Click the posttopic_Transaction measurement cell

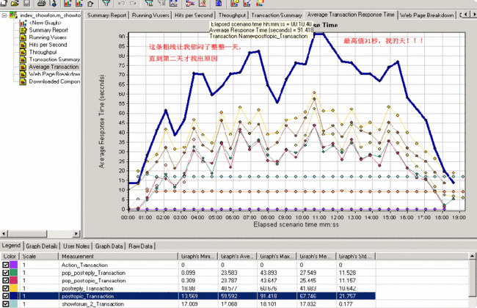click(118, 296)
